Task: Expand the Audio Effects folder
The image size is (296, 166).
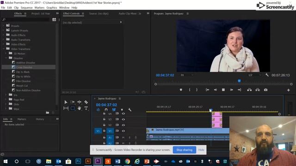Action: click(x=3, y=35)
